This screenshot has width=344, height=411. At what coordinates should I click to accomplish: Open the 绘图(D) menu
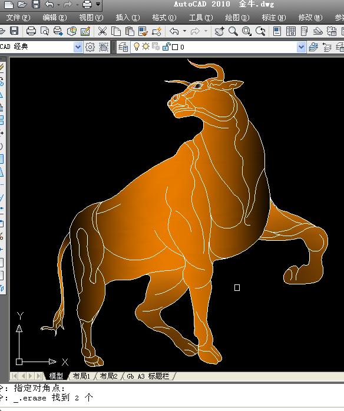click(237, 18)
